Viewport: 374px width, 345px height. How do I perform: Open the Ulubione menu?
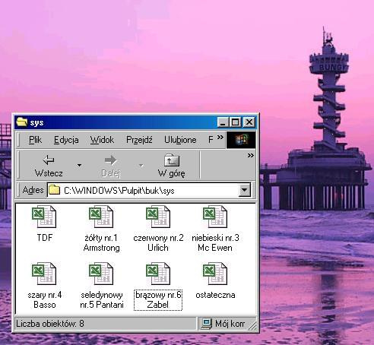[180, 140]
